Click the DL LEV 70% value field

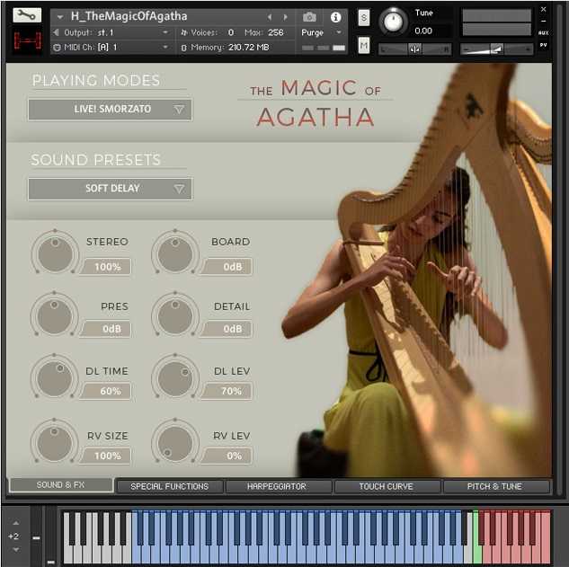(227, 391)
